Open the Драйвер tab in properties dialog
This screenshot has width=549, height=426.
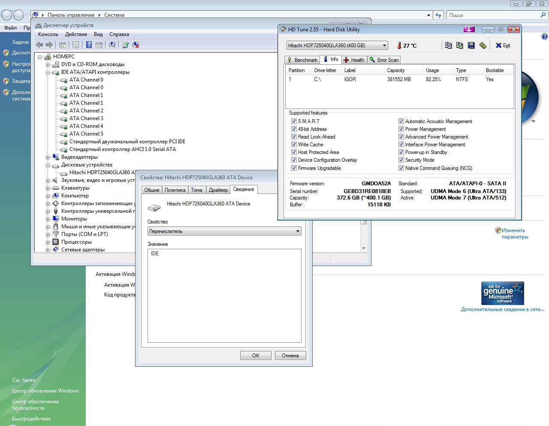(x=218, y=190)
